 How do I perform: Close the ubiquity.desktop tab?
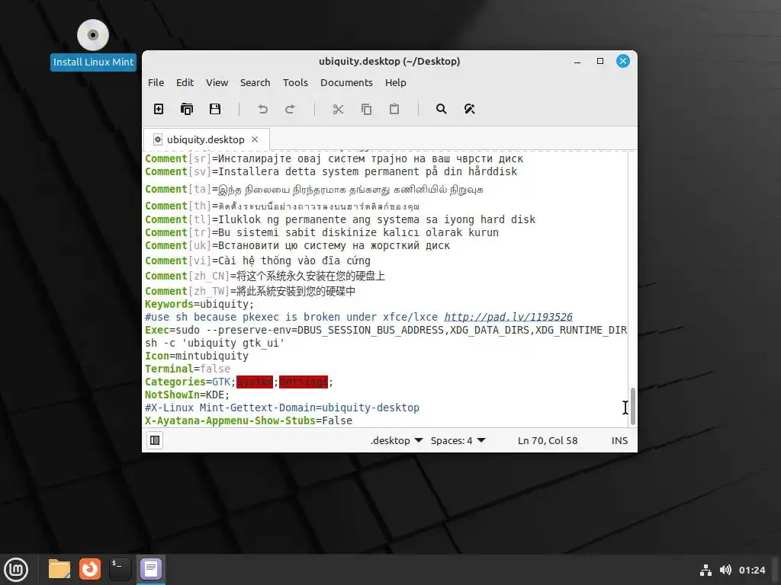coord(255,140)
